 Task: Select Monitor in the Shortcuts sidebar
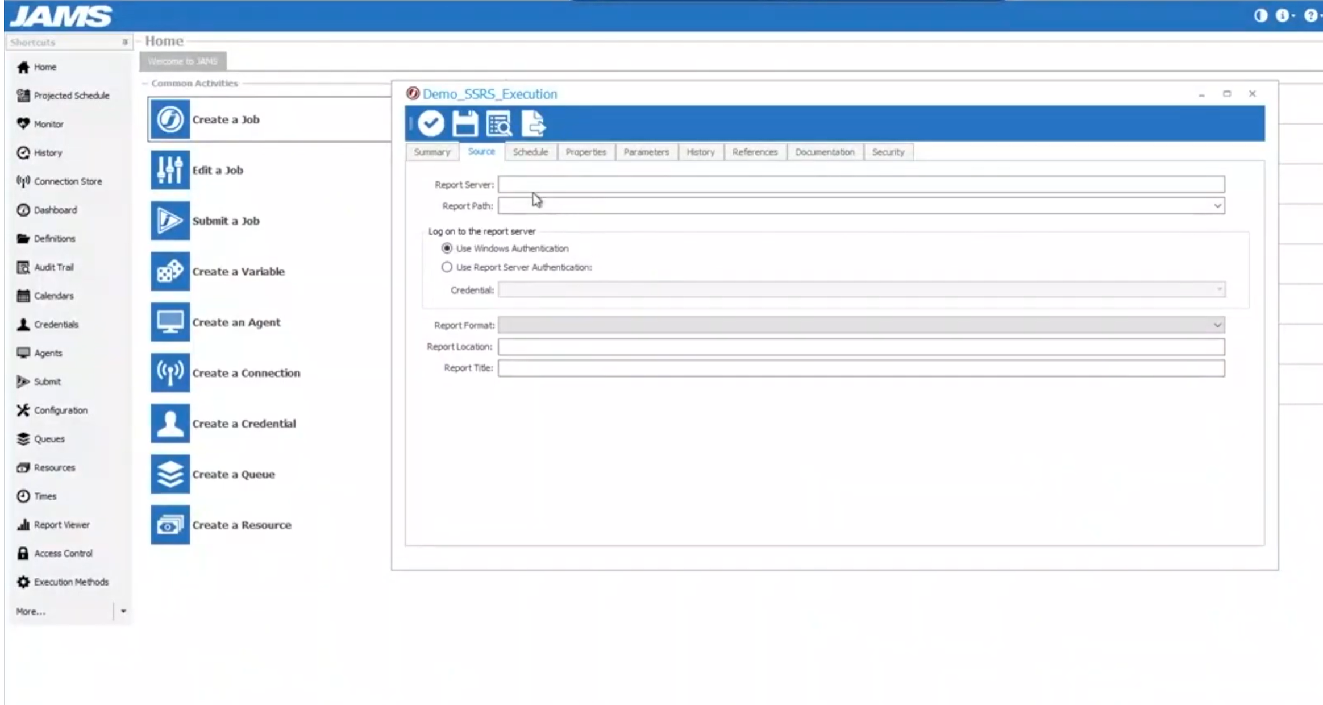48,123
